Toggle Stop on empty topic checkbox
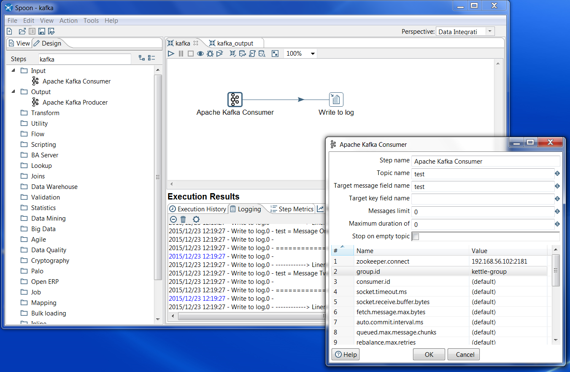The image size is (570, 372). (x=416, y=237)
